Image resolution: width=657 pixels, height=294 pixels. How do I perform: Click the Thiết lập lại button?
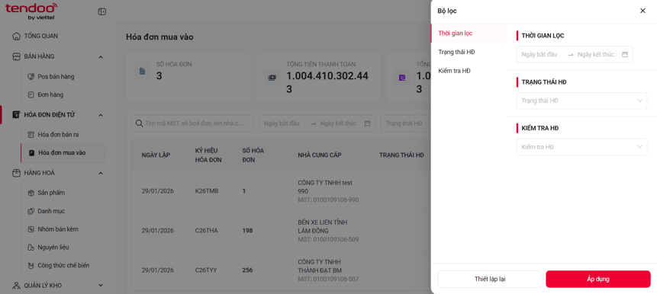(x=490, y=279)
